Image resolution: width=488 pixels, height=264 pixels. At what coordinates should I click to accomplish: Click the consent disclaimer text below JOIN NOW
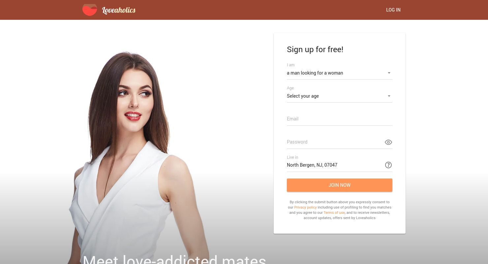340,210
